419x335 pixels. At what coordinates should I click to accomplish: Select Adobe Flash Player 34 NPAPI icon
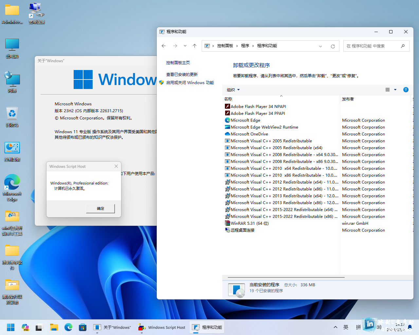(228, 106)
